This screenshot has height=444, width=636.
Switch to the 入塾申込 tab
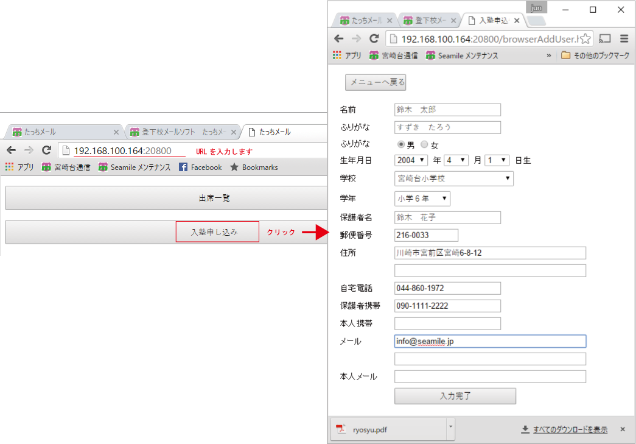point(493,20)
